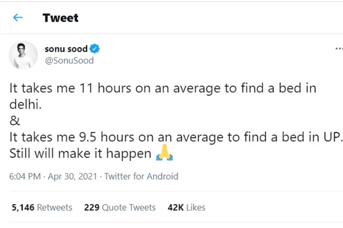Open the @SonuSood handle link
Viewport: 343px width, 228px height.
pyautogui.click(x=70, y=61)
